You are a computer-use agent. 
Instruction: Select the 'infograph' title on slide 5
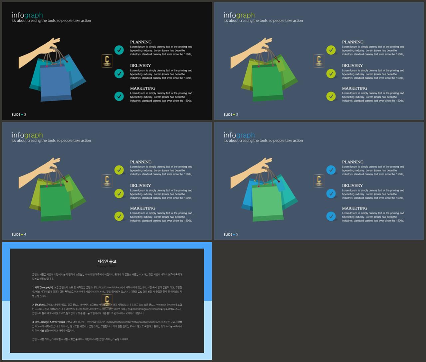pos(239,135)
